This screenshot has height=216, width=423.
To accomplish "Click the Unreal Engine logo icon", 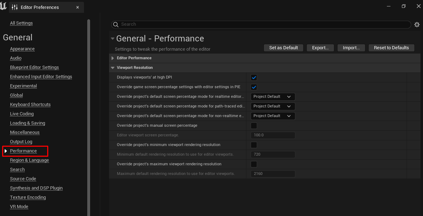I will coord(4,6).
